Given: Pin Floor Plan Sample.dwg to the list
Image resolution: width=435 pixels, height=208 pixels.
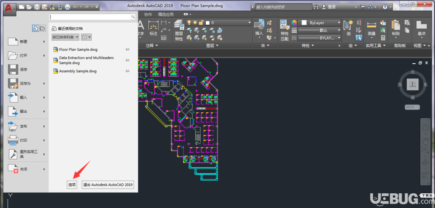Looking at the screenshot, I should tap(127, 49).
